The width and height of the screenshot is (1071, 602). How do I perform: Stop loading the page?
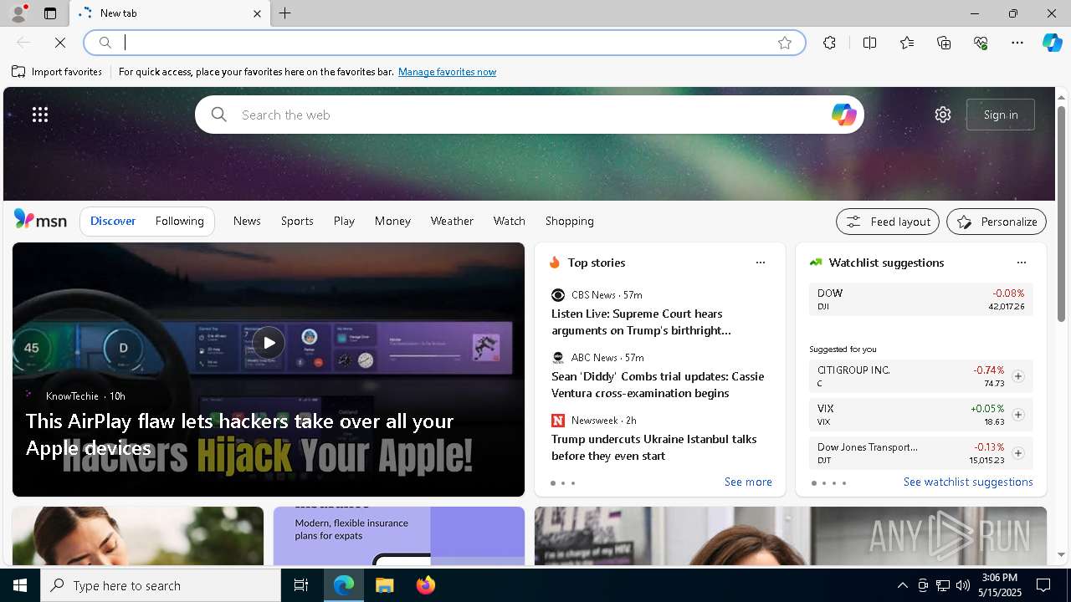click(x=60, y=43)
